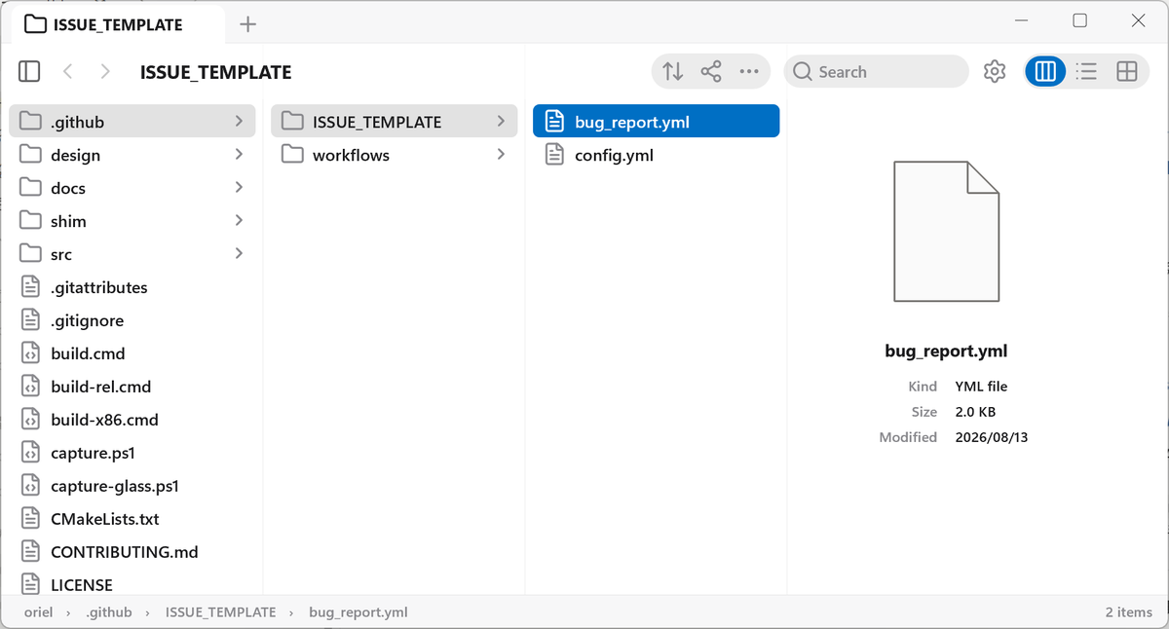Select the 'CONTRIBUTING.md' file name

tap(125, 552)
